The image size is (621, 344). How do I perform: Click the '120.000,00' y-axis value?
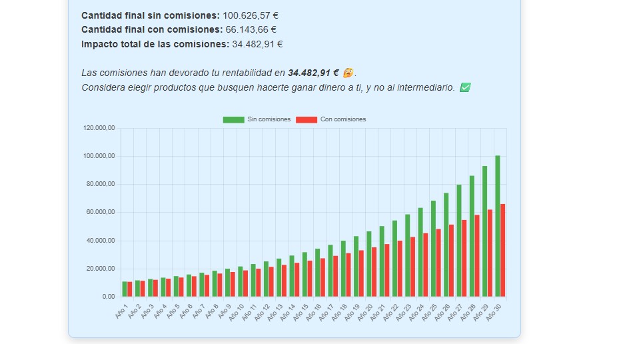(99, 128)
